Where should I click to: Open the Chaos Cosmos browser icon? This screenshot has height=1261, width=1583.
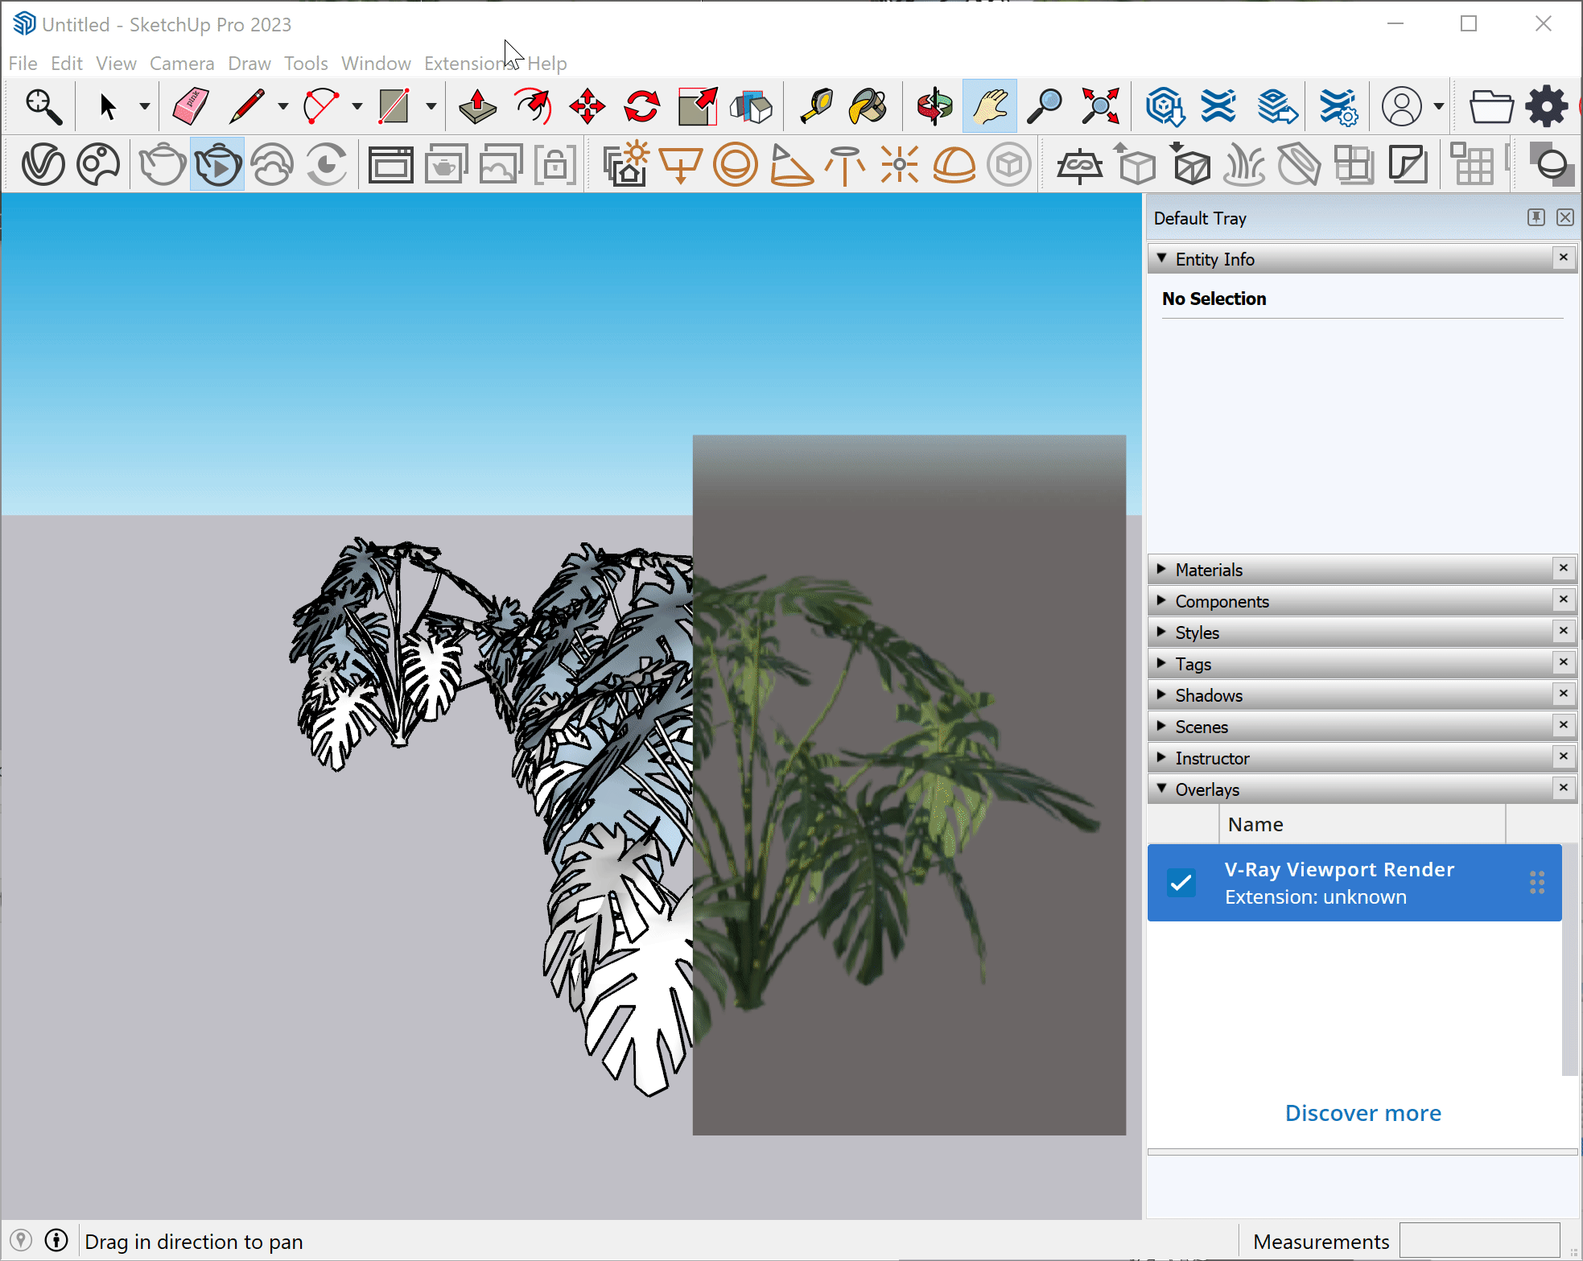98,165
